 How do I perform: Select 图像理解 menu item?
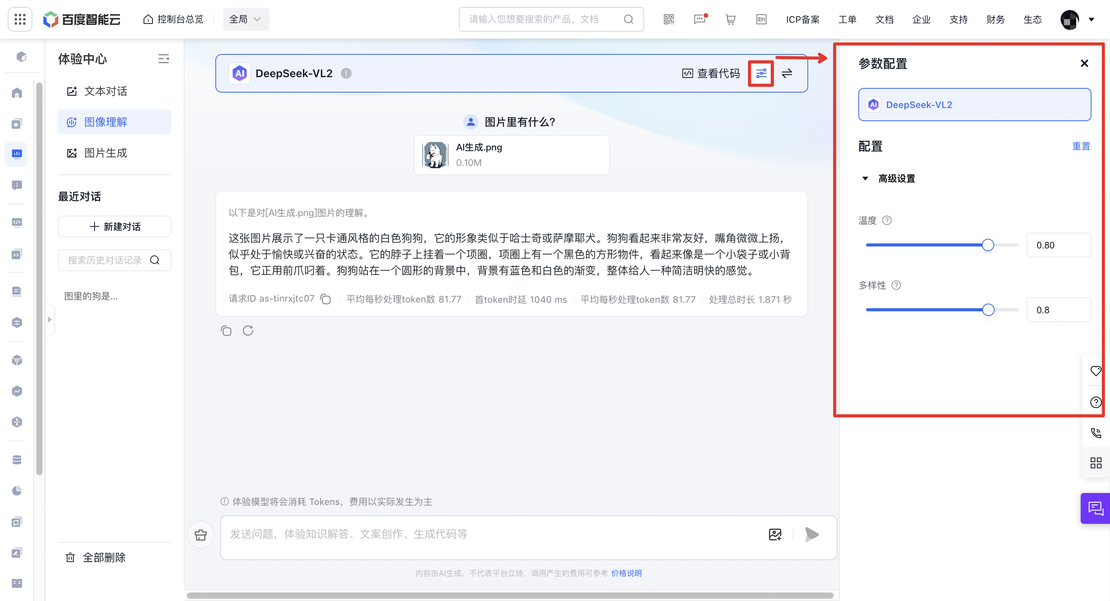(115, 122)
